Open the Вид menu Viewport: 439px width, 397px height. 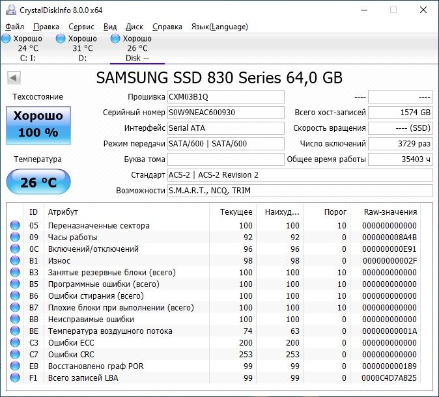tap(110, 27)
